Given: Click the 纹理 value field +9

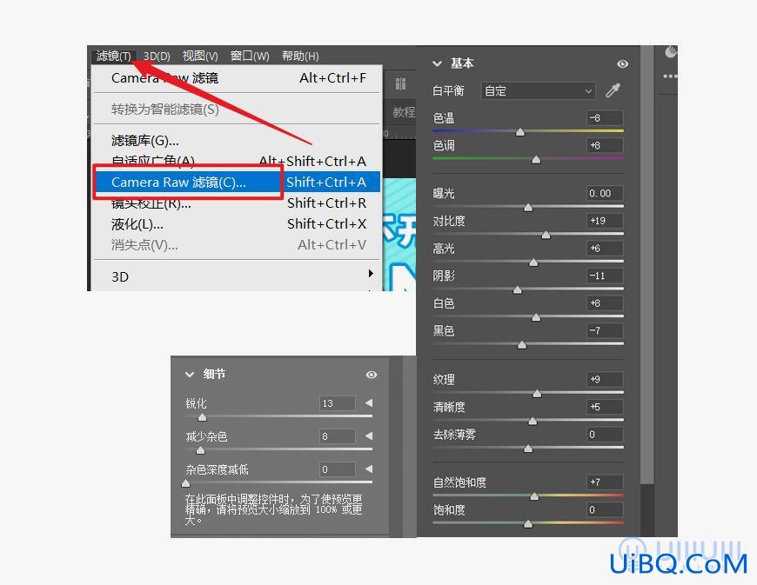Looking at the screenshot, I should [605, 379].
